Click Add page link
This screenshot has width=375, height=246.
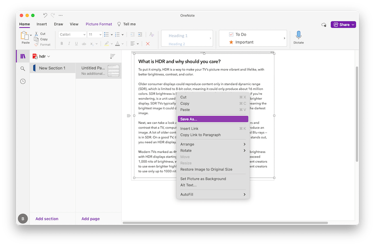(91, 218)
